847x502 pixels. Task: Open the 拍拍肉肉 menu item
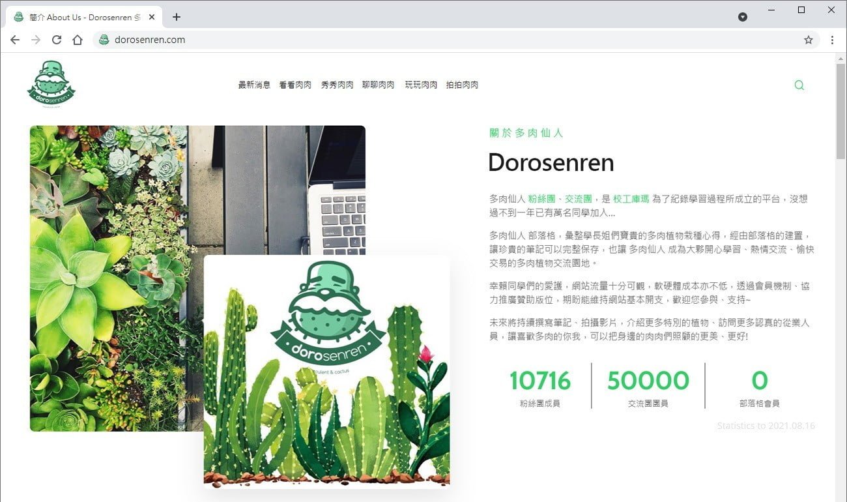pos(463,85)
